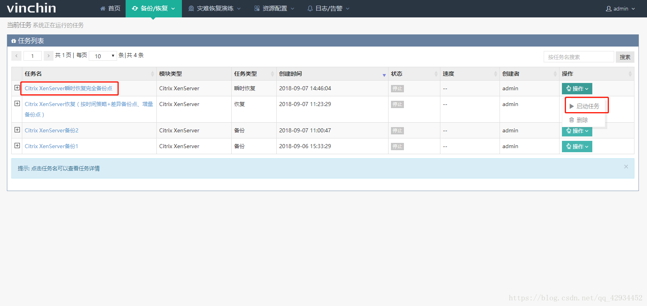Go to the 首页 home page
The width and height of the screenshot is (647, 306).
[110, 8]
